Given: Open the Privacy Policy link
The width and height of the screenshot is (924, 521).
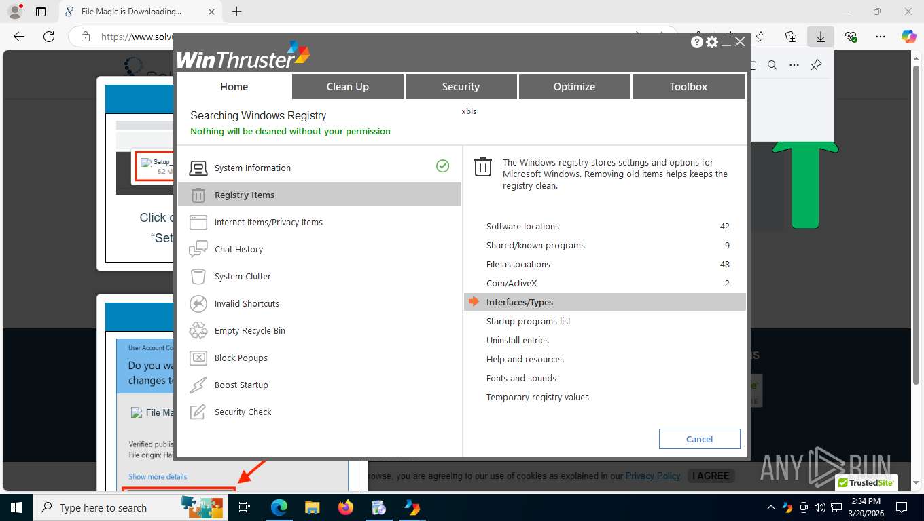Looking at the screenshot, I should (x=653, y=476).
